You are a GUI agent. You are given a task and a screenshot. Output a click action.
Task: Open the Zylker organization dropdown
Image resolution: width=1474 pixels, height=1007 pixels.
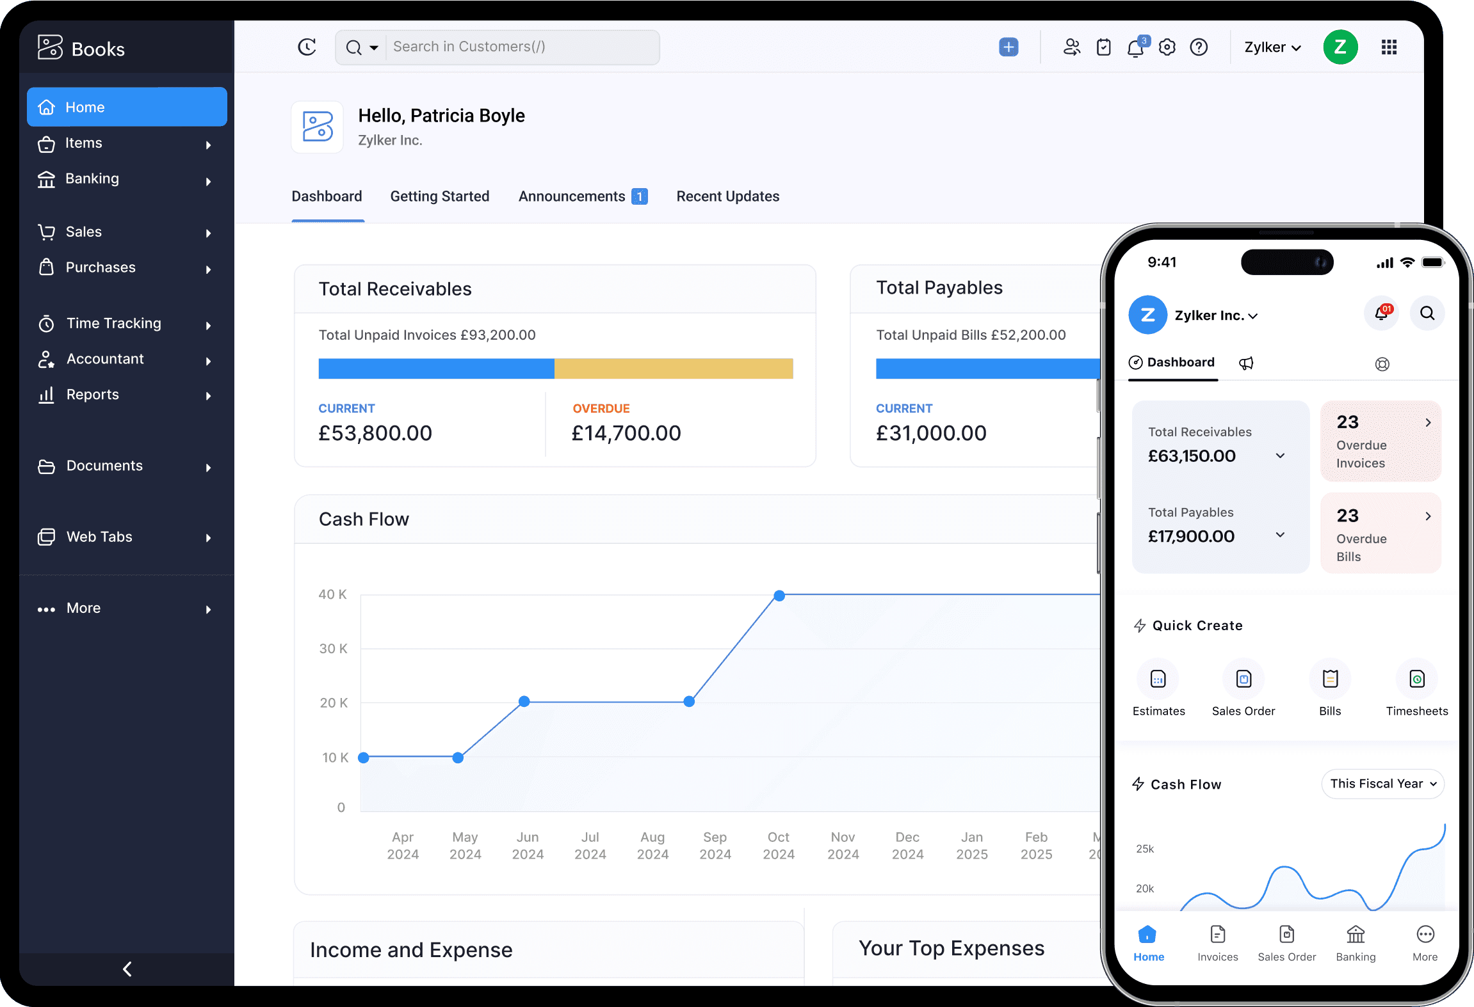coord(1272,47)
